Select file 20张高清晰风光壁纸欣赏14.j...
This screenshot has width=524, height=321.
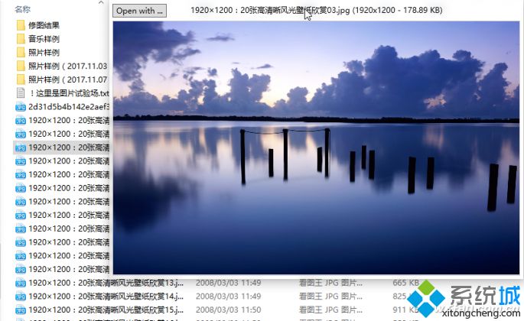[106, 297]
